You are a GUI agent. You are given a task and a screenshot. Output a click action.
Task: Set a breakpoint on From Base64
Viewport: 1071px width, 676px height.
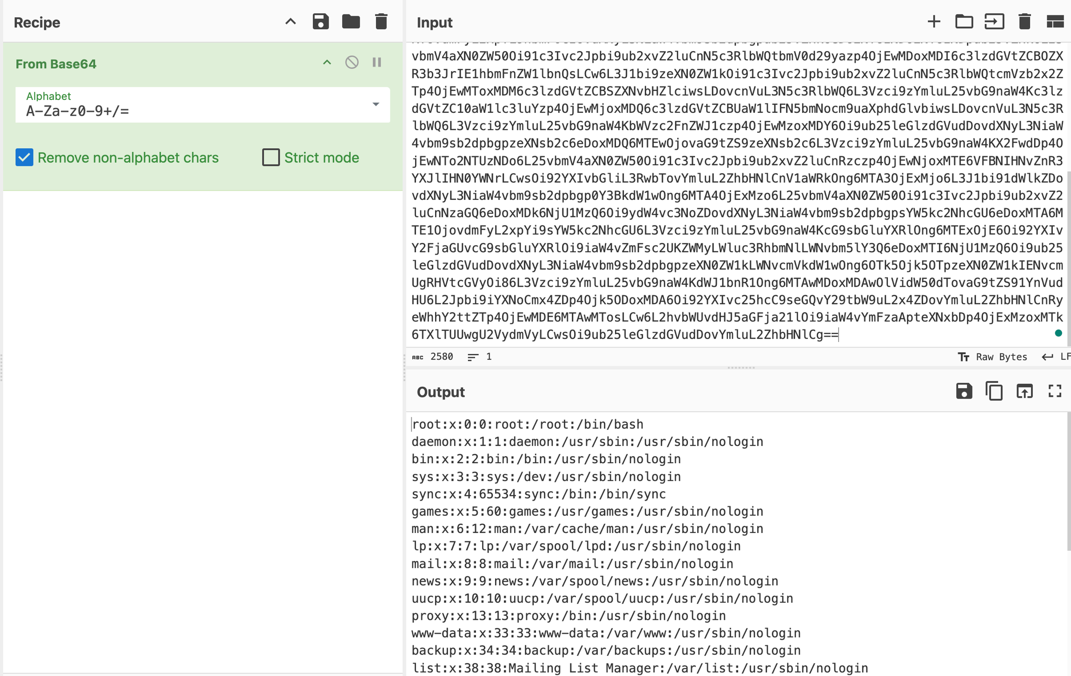pos(377,62)
